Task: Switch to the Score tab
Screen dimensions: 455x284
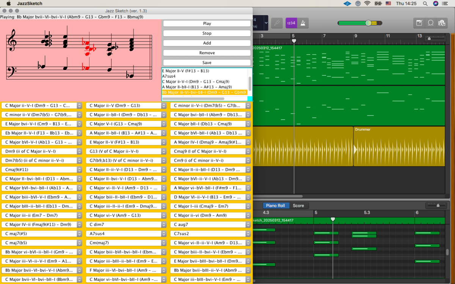Action: point(298,206)
